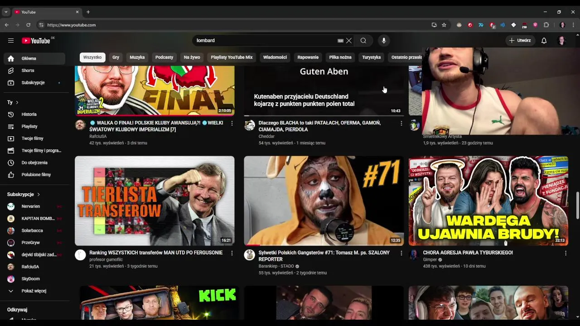Click the title CHORA AGRESJA PAWŁA TYBURSKIEGO!
The height and width of the screenshot is (326, 580).
click(x=468, y=253)
